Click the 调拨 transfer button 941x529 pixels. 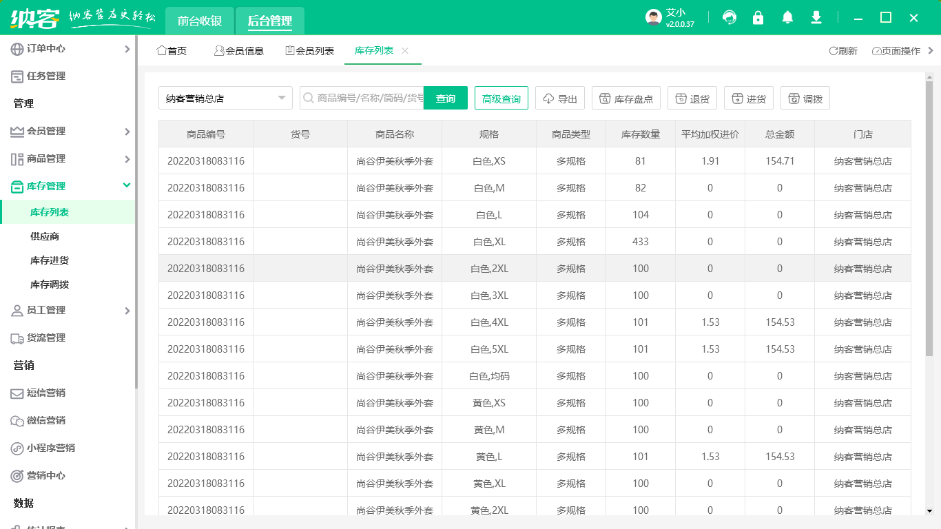point(805,98)
